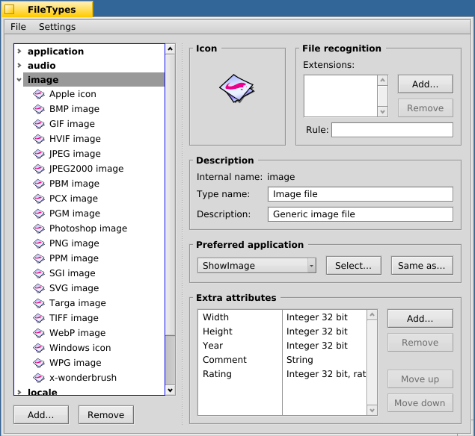Screen dimensions: 475x436
Task: Select the audio group label
Action: [42, 66]
